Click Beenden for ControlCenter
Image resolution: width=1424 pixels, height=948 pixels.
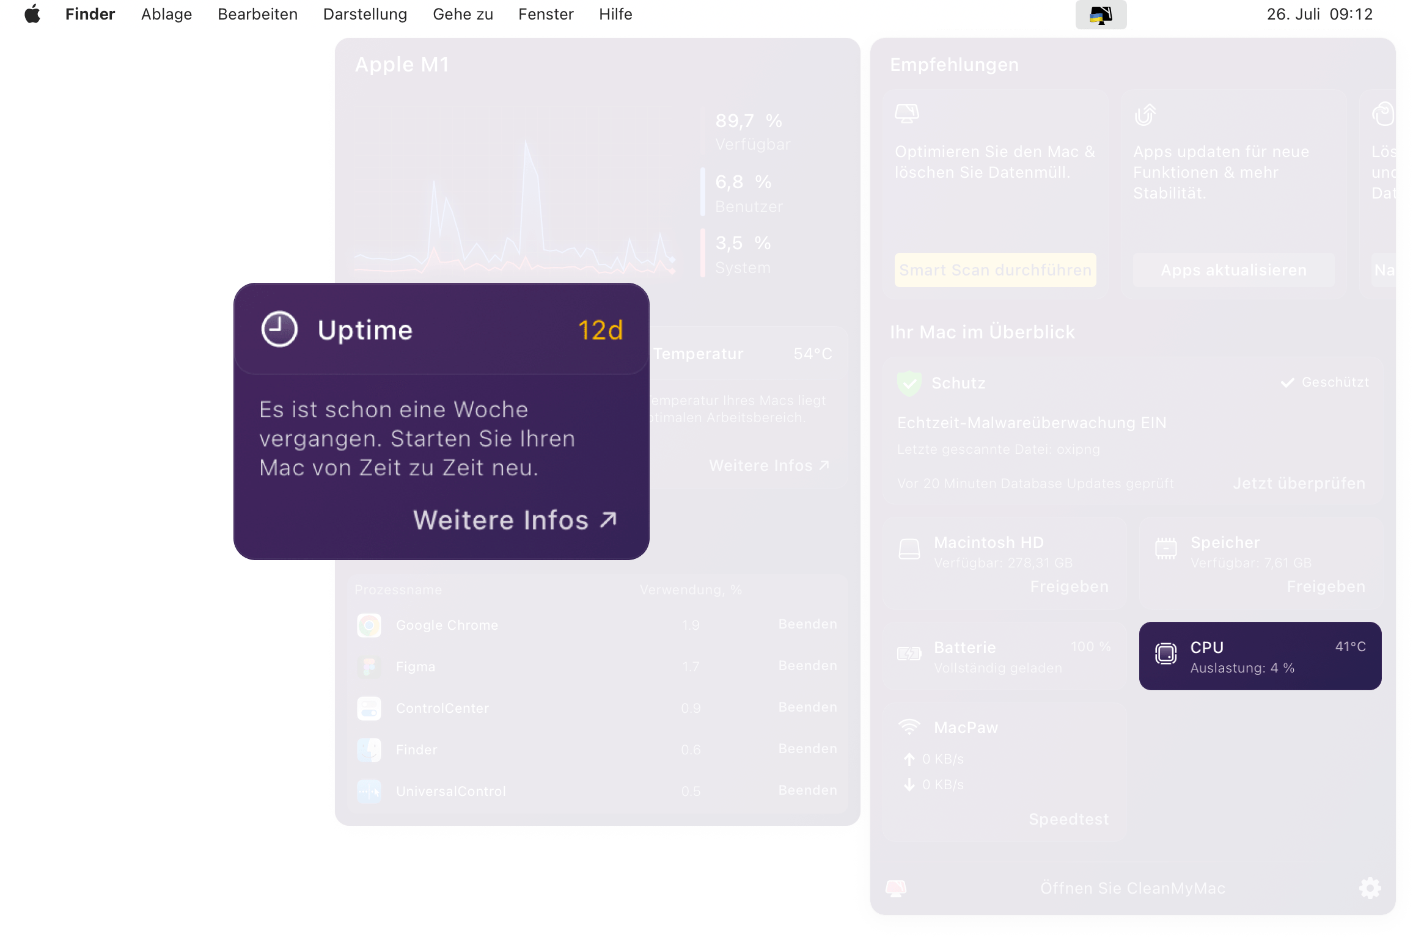pos(807,707)
